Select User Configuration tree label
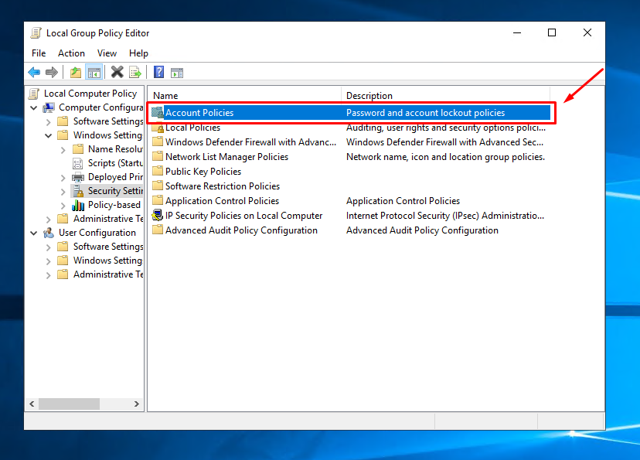Image resolution: width=640 pixels, height=460 pixels. tap(97, 233)
